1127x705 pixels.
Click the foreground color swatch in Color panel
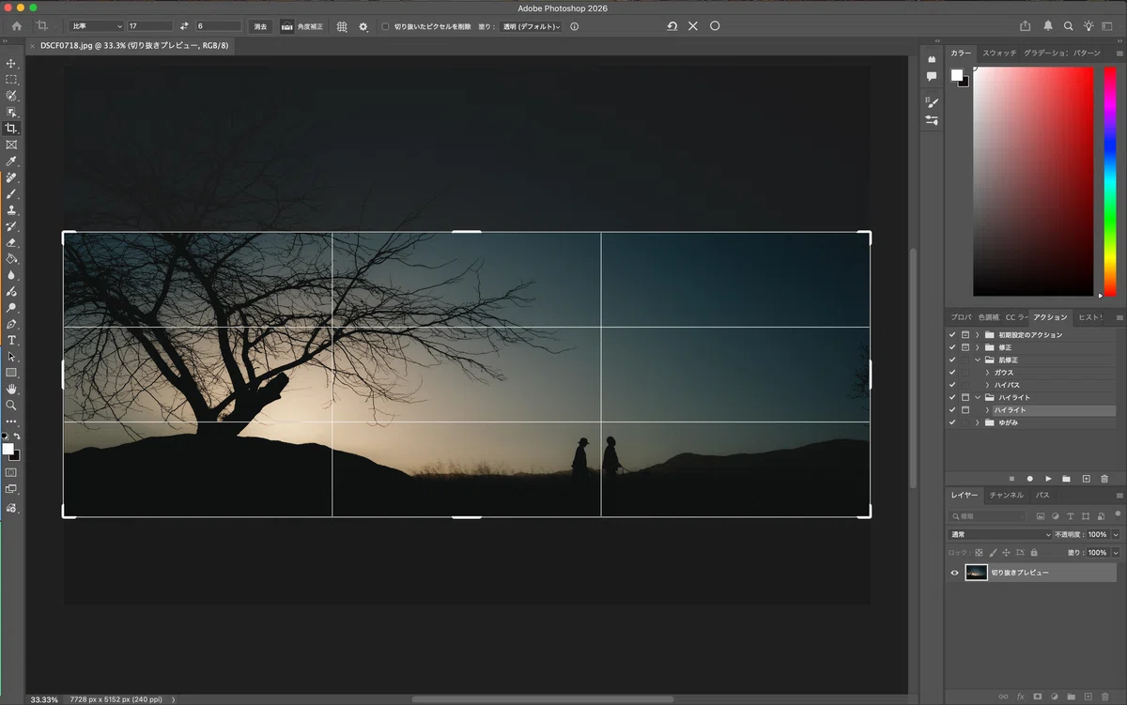tap(956, 75)
